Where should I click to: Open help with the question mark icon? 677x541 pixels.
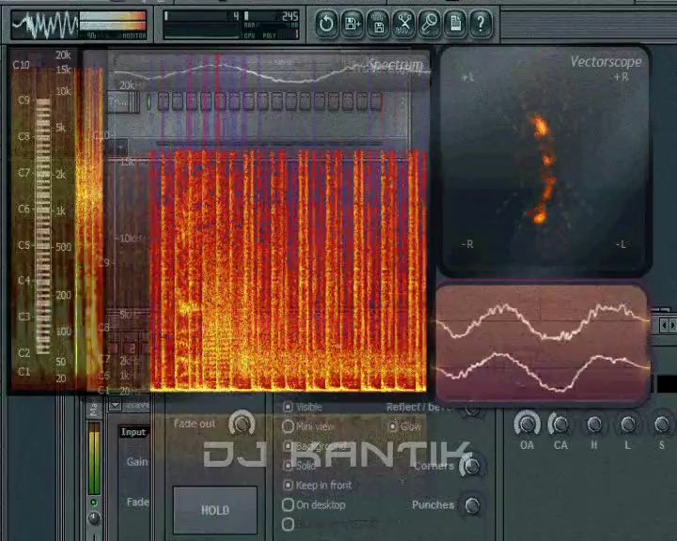click(x=480, y=23)
